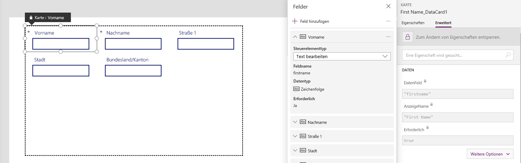The height and width of the screenshot is (163, 521).
Task: Switch to the Erweitert tab
Action: (x=443, y=23)
